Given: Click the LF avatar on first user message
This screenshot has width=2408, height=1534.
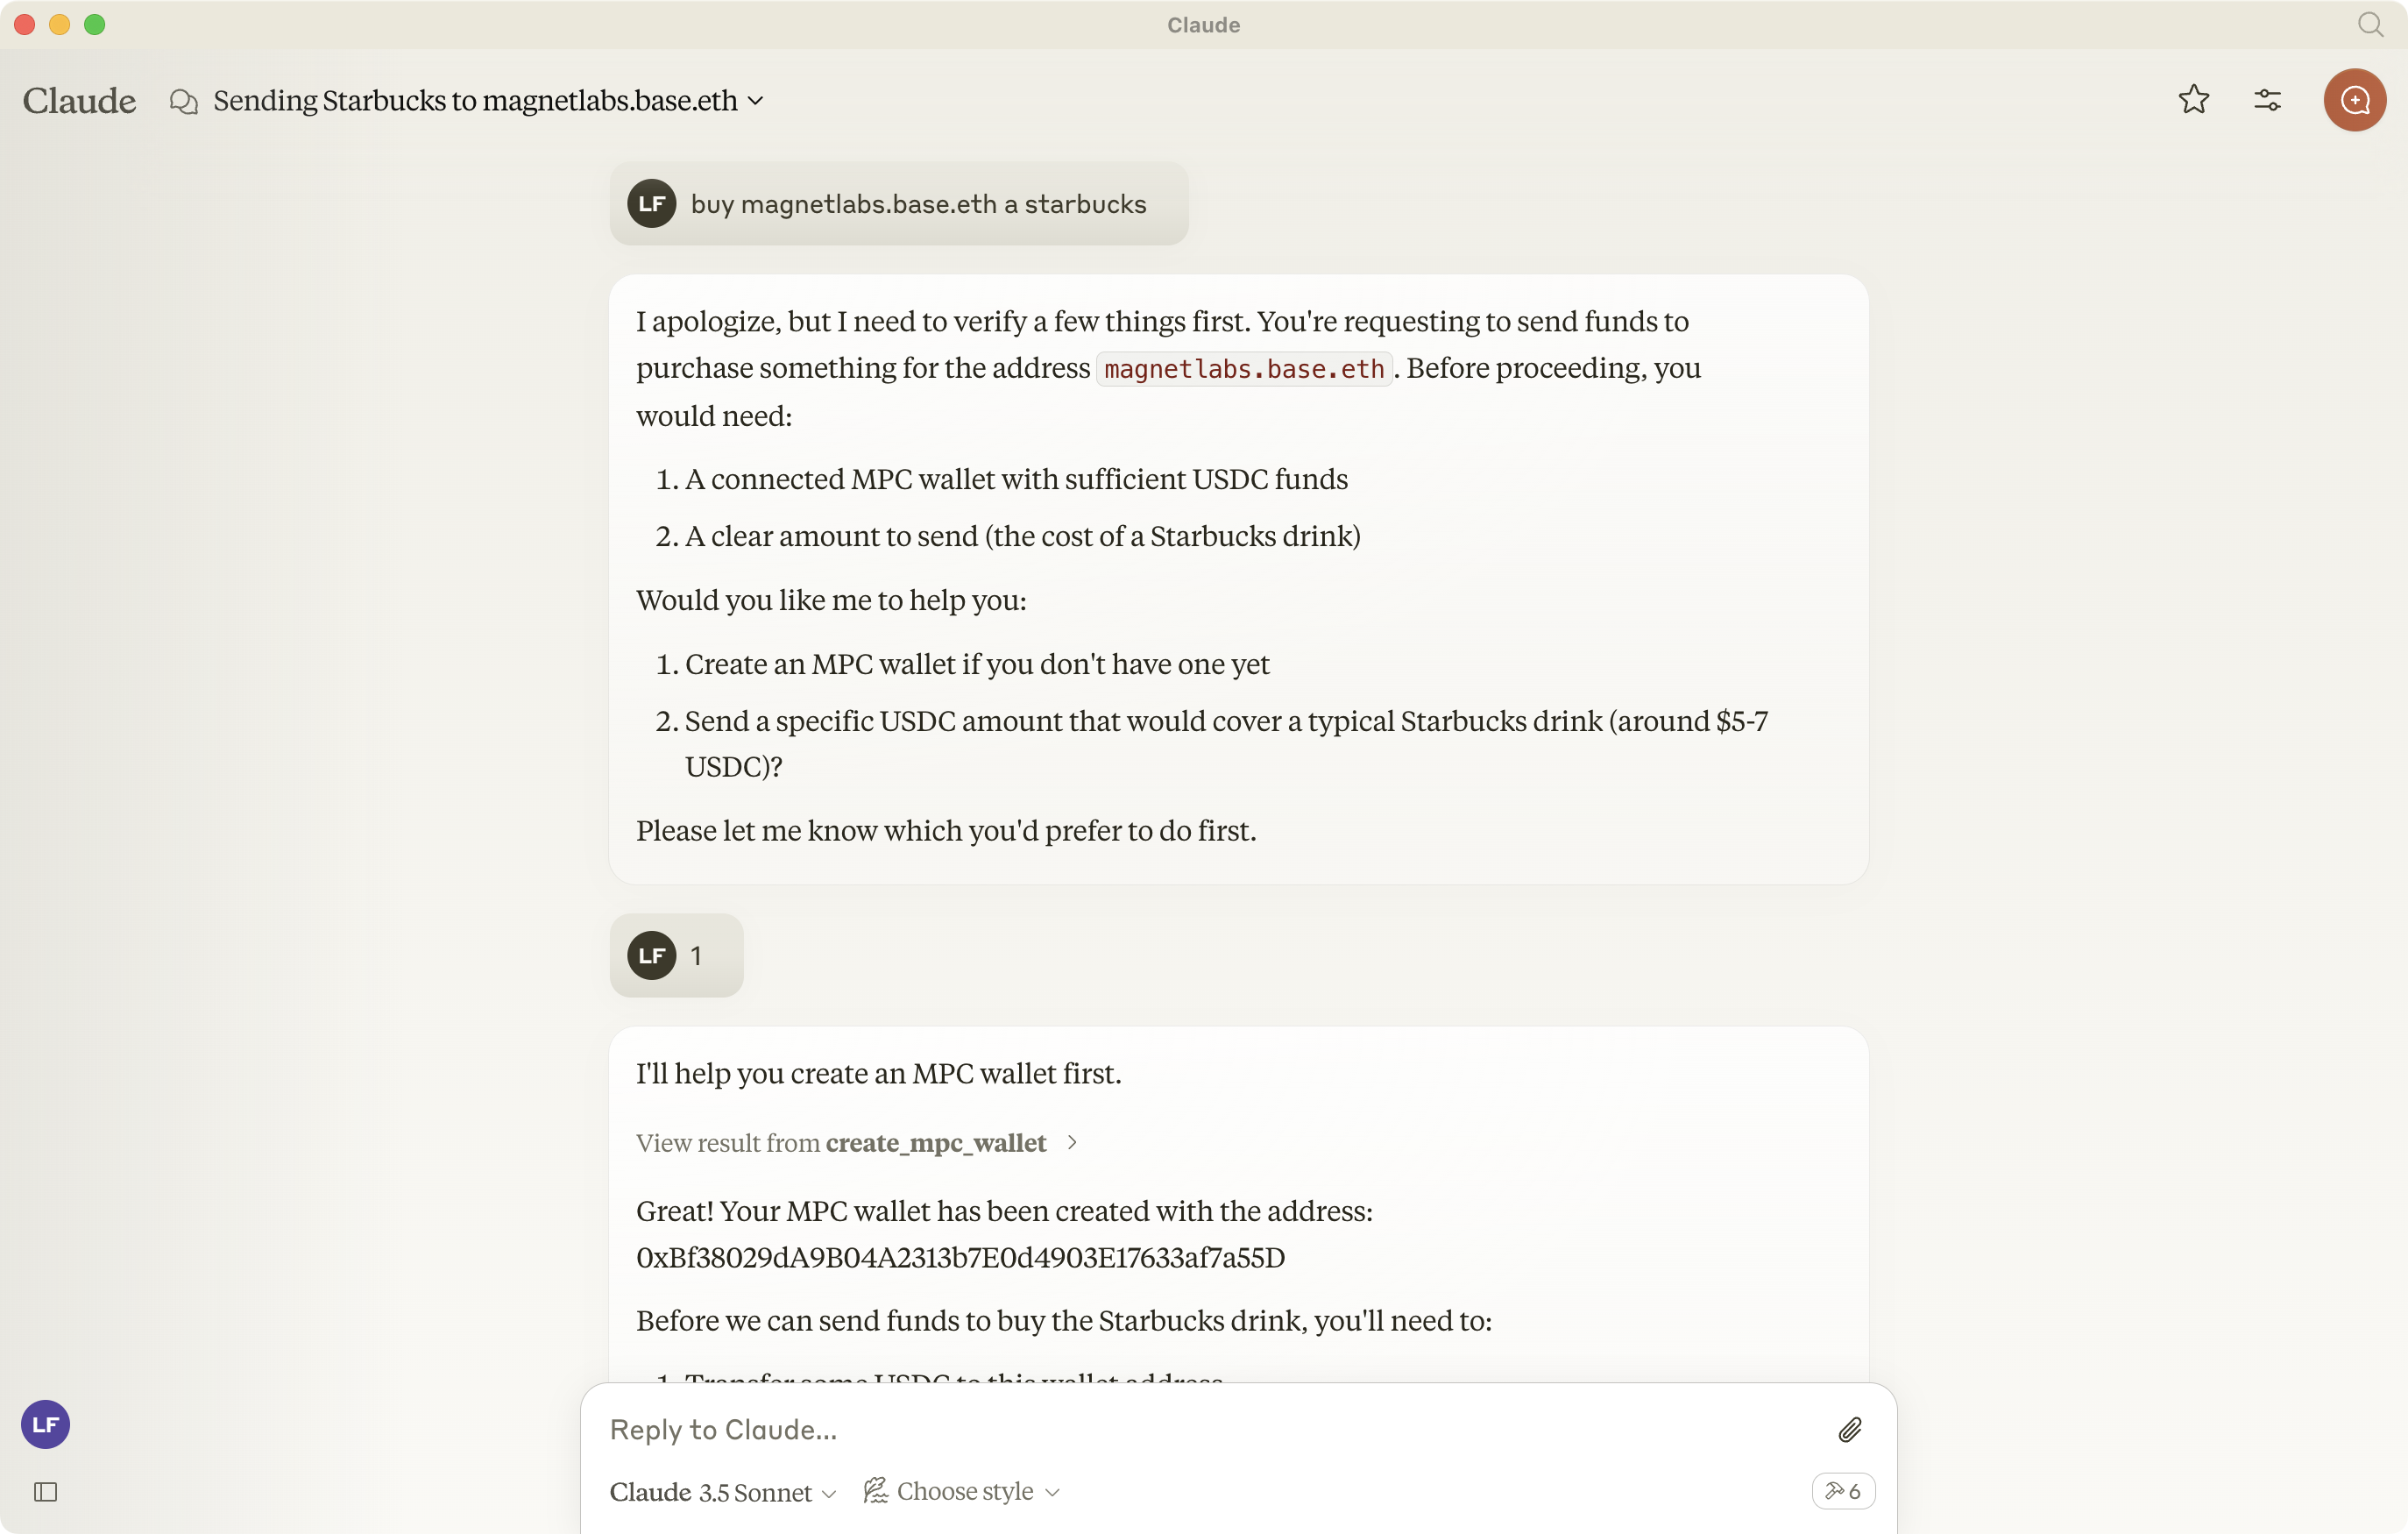Looking at the screenshot, I should click(x=651, y=203).
